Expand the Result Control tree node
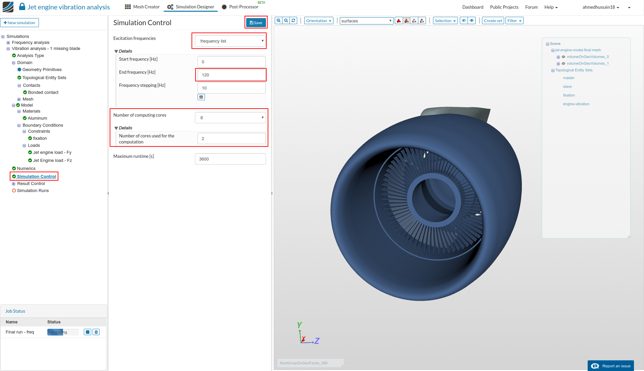The width and height of the screenshot is (644, 371). [x=14, y=184]
